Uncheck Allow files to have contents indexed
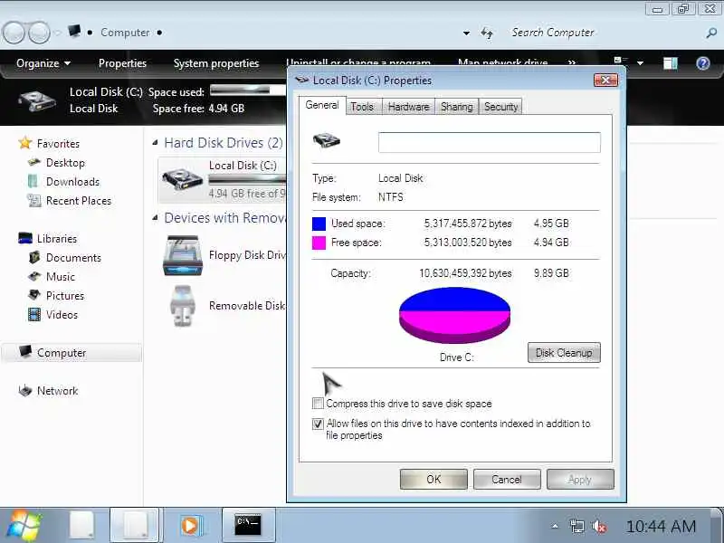This screenshot has width=724, height=543. (x=318, y=424)
